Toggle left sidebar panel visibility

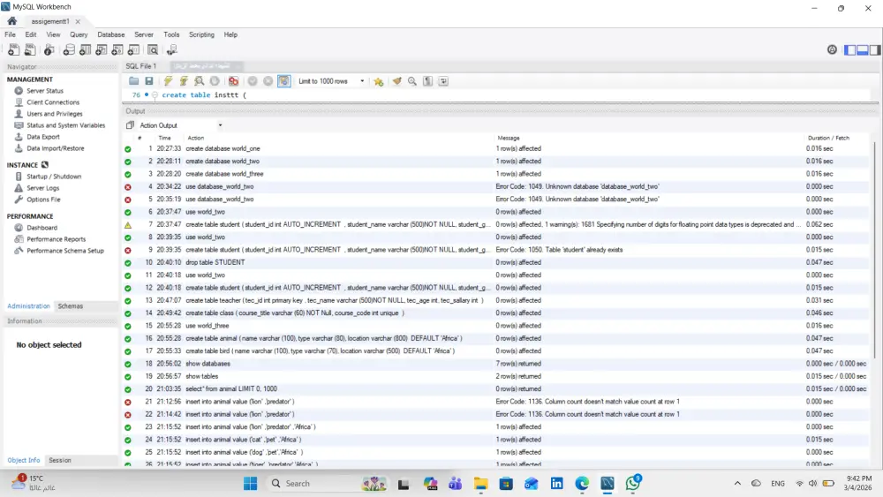(849, 50)
